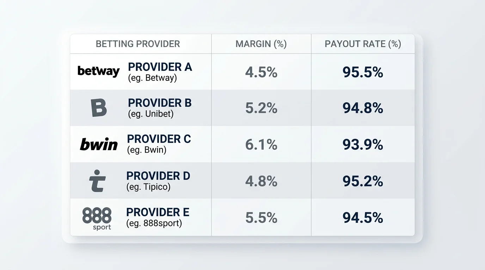This screenshot has width=485, height=270.
Task: Select the 6.1% margin cell
Action: click(261, 144)
